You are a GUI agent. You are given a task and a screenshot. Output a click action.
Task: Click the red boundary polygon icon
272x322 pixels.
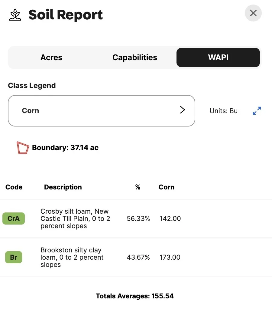(x=23, y=148)
